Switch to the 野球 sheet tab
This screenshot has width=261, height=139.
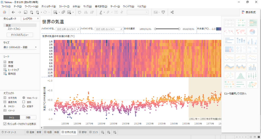coord(83,132)
